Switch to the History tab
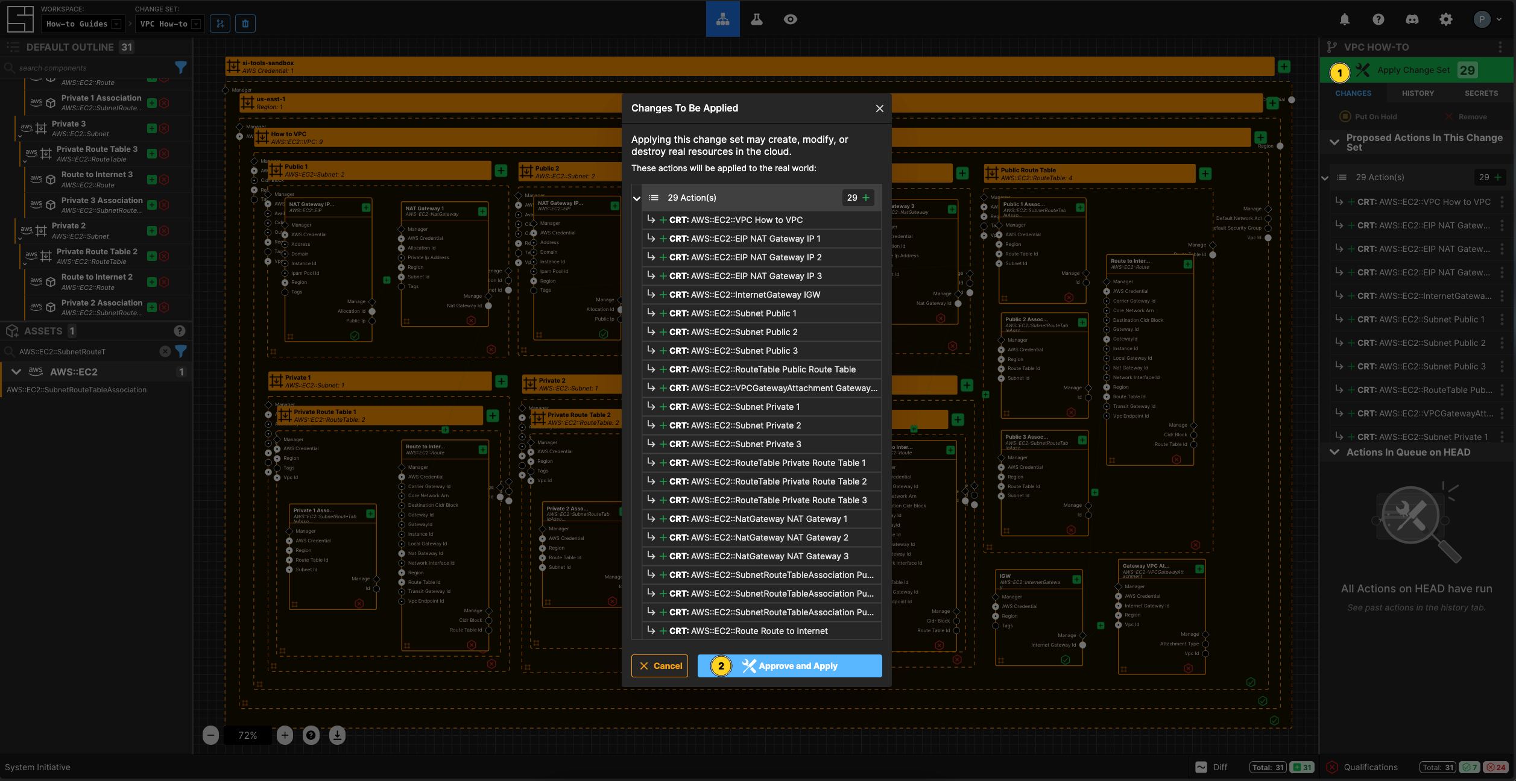Screen dimensions: 1516x781 coord(1418,93)
